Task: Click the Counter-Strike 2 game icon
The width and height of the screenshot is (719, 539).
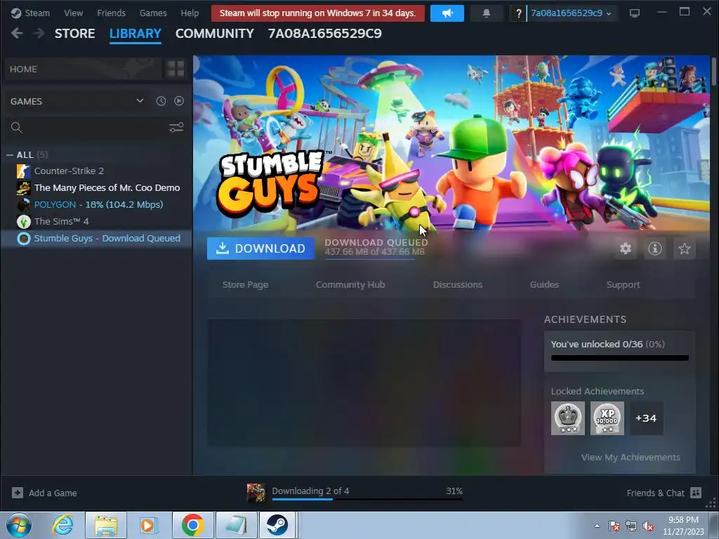Action: (x=24, y=171)
